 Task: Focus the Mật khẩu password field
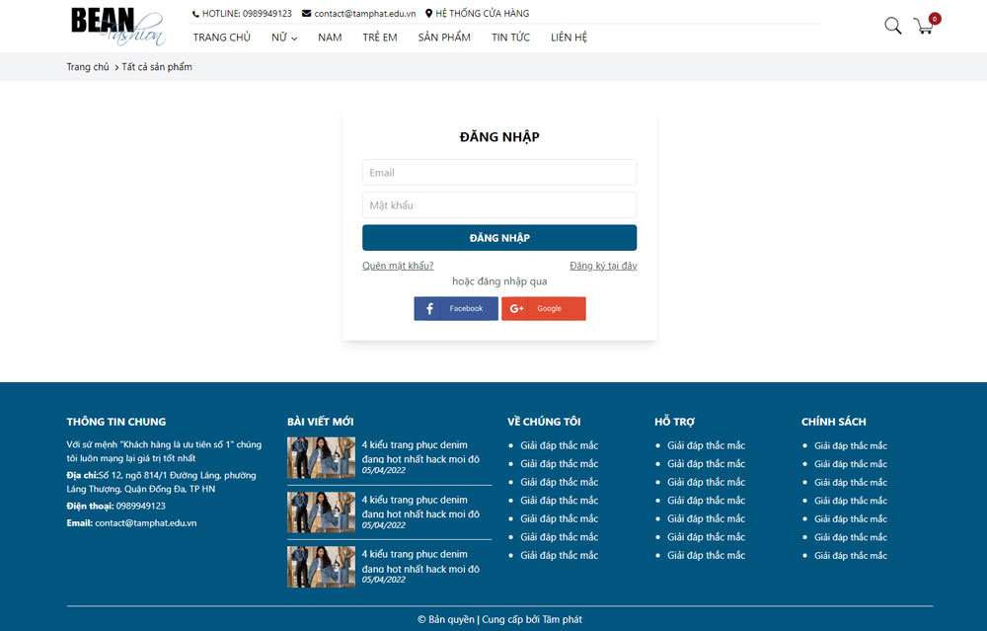(x=498, y=205)
